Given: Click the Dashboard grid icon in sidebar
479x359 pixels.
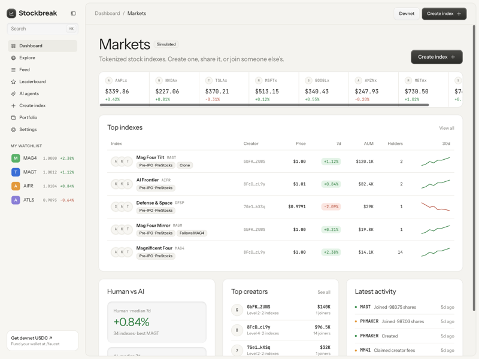Looking at the screenshot, I should 13,46.
